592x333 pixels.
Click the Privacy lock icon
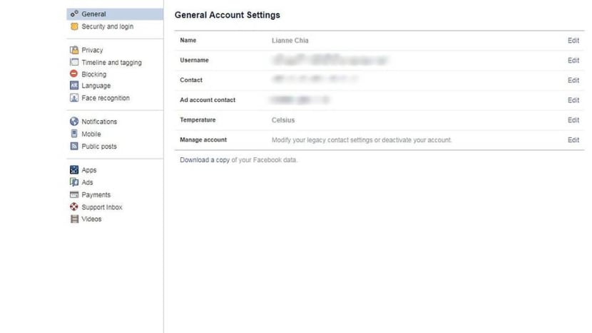coord(74,51)
